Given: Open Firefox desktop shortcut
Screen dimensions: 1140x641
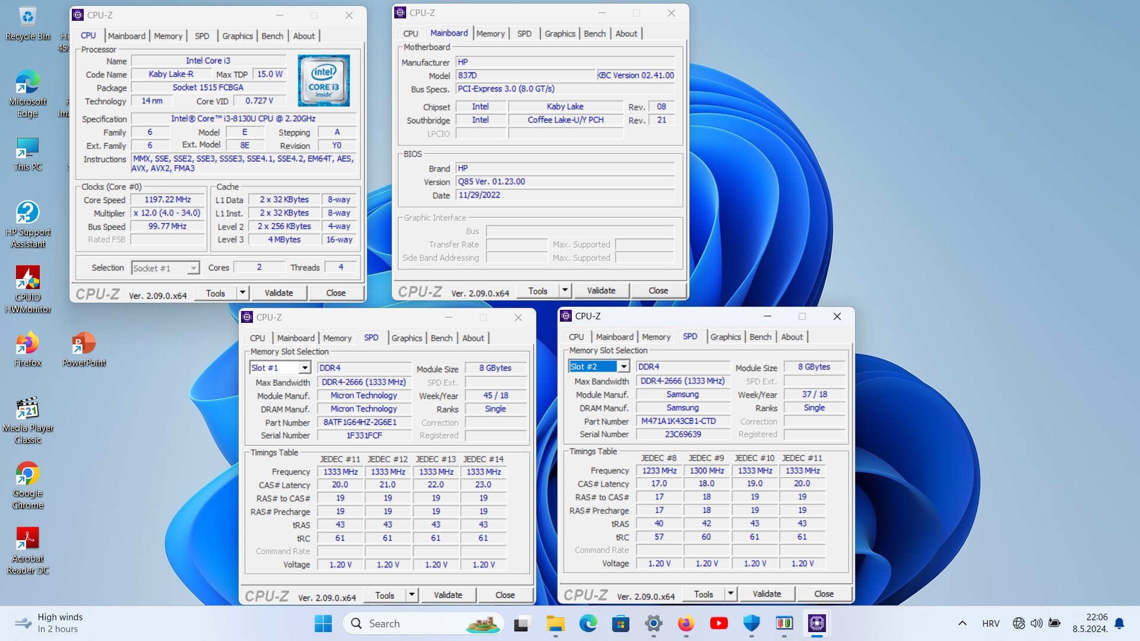Looking at the screenshot, I should (x=27, y=350).
